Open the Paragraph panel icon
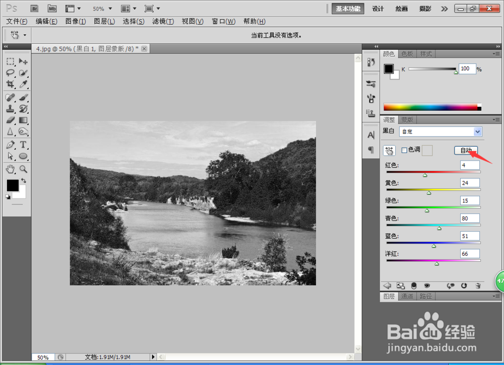504x365 pixels. click(371, 150)
